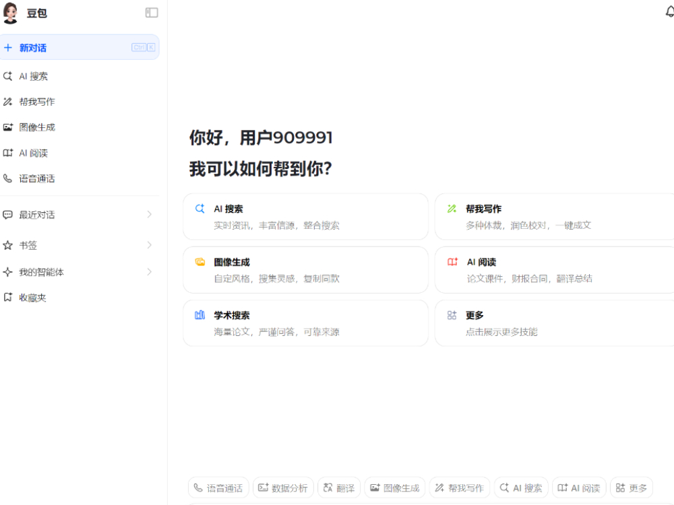The height and width of the screenshot is (505, 674).
Task: Select the 帮我写作 chip at bottom
Action: 460,487
